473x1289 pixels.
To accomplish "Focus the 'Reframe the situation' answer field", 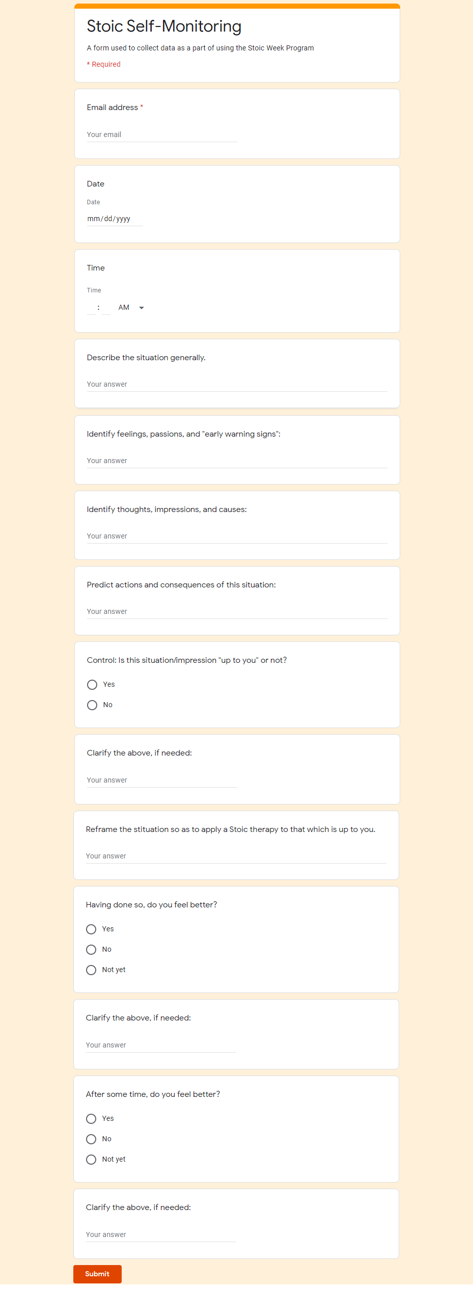I will (236, 856).
